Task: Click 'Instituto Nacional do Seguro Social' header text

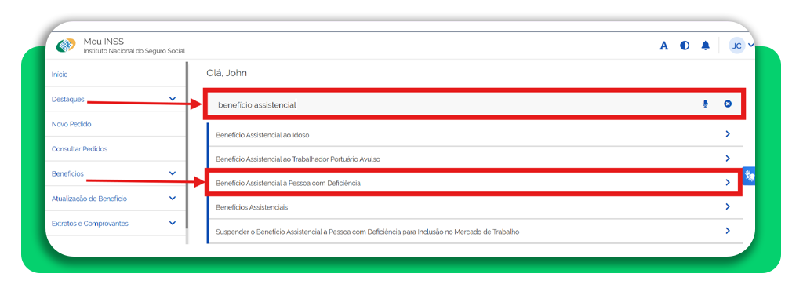Action: pos(134,51)
